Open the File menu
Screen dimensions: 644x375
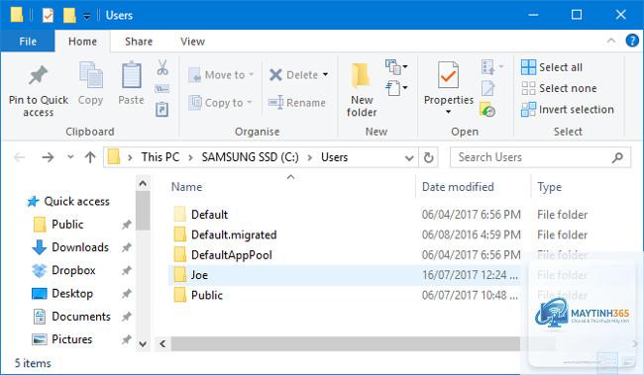[28, 42]
